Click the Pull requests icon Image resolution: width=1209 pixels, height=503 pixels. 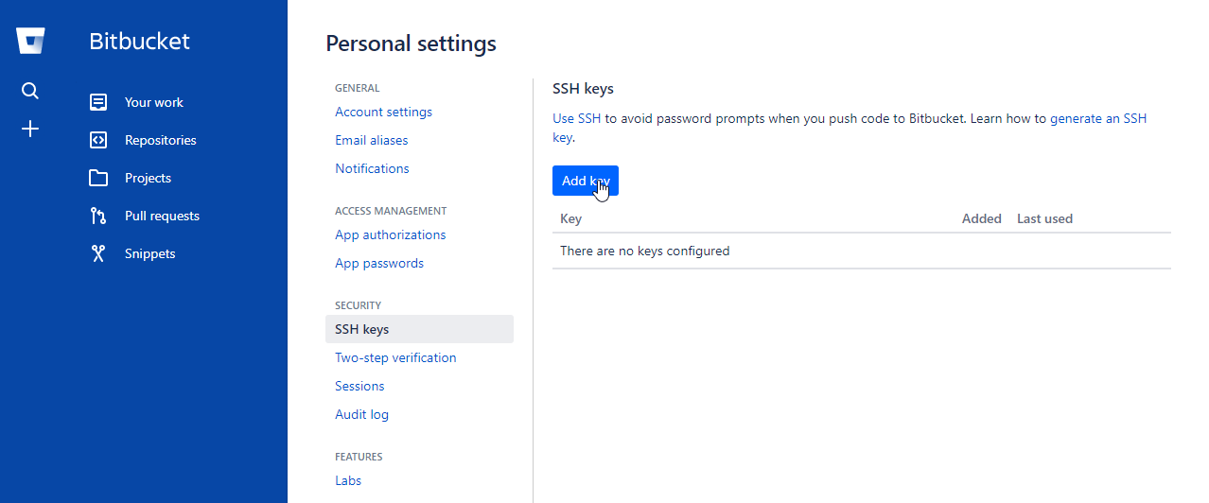pos(98,216)
